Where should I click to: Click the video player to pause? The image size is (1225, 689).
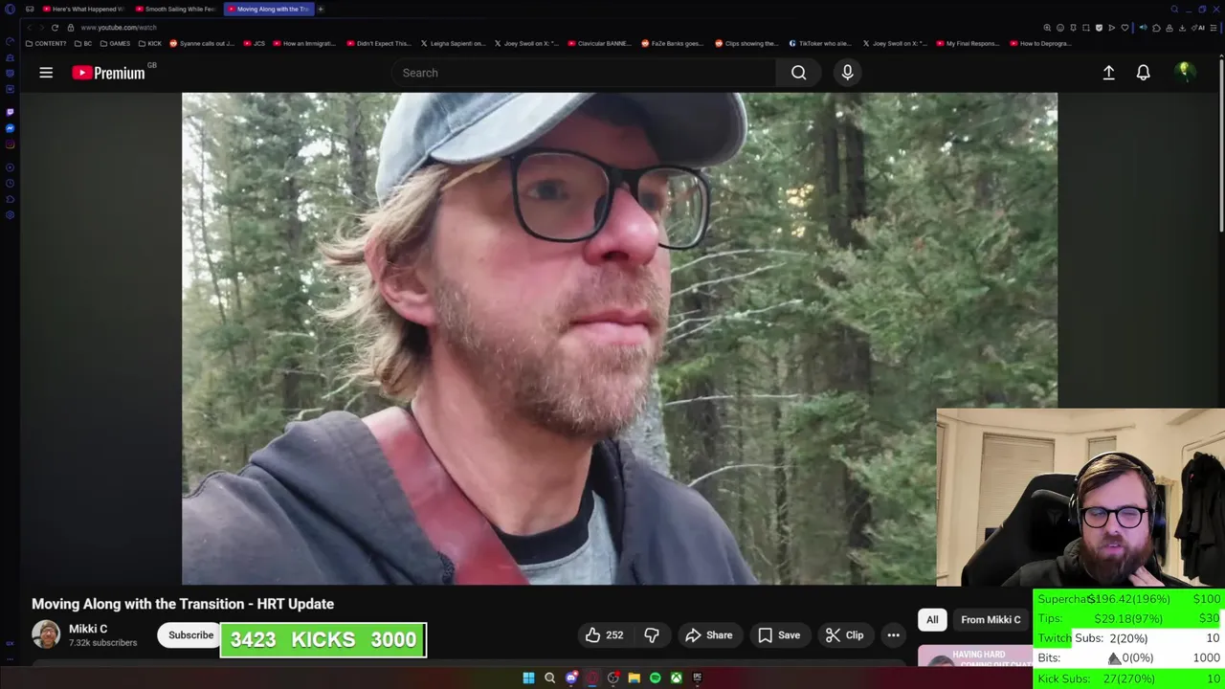click(619, 339)
